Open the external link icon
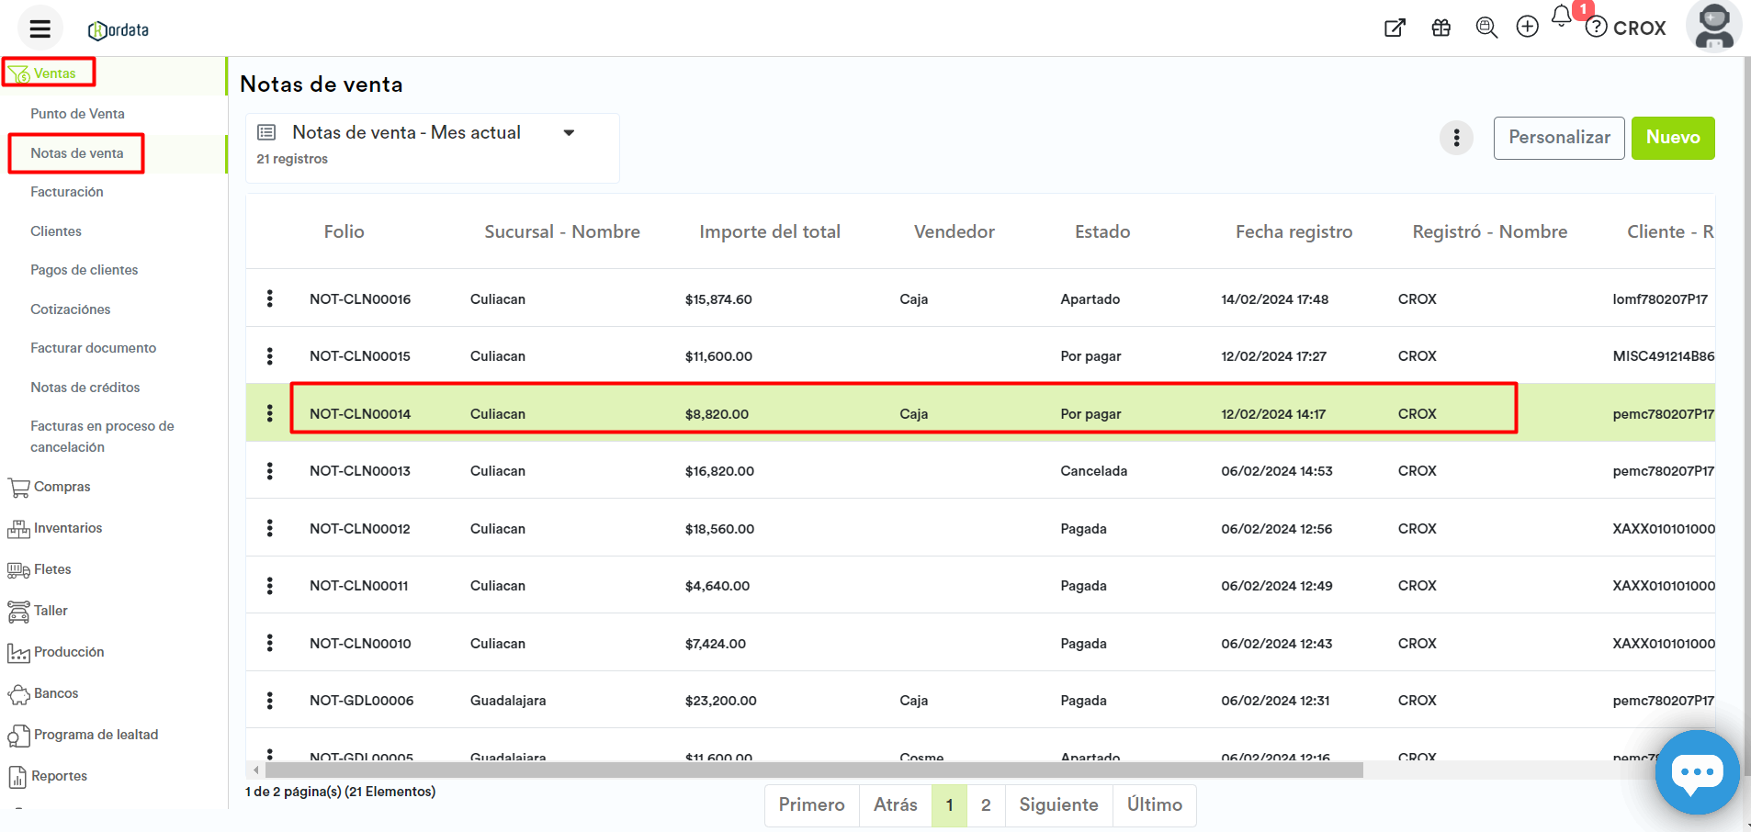Viewport: 1751px width, 832px height. click(x=1395, y=28)
